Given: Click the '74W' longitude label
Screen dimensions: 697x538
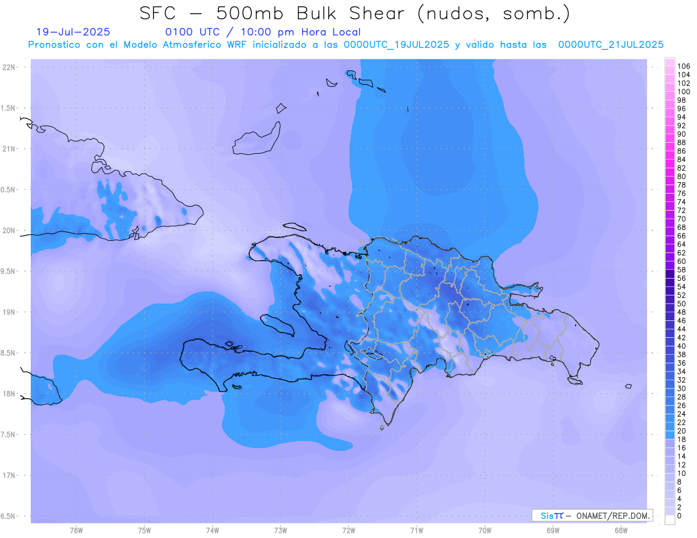Looking at the screenshot, I should click(212, 530).
